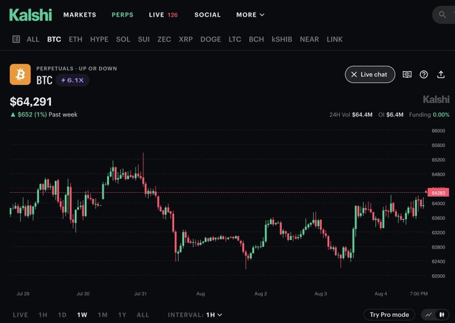Switch to the NEAR tab

[309, 40]
